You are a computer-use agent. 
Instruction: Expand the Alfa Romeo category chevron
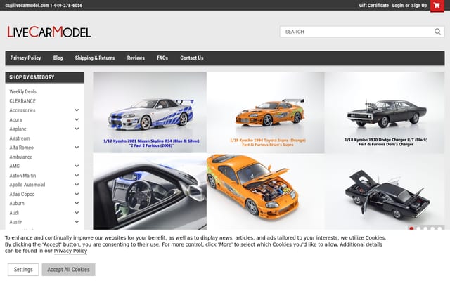pyautogui.click(x=77, y=148)
